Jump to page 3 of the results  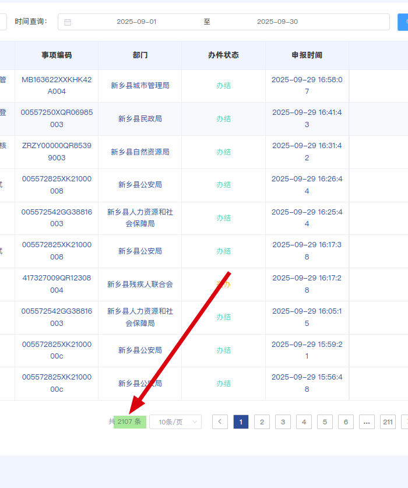coord(283,422)
